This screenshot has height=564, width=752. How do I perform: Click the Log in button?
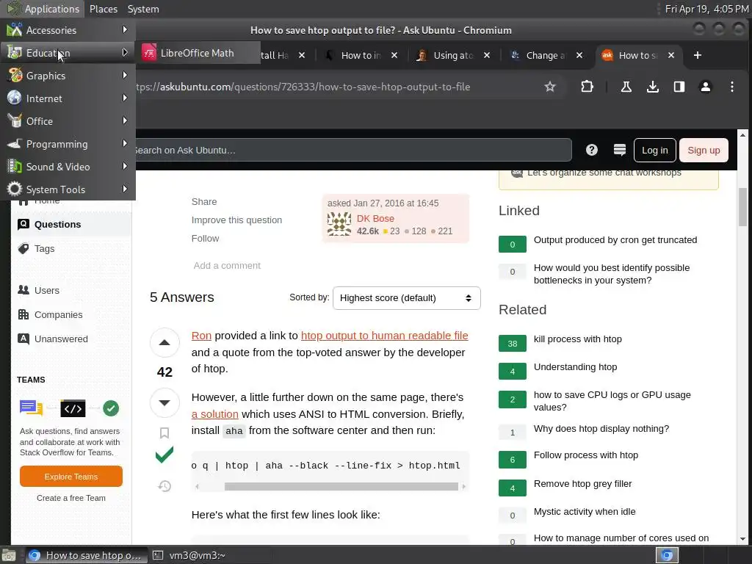(x=654, y=150)
